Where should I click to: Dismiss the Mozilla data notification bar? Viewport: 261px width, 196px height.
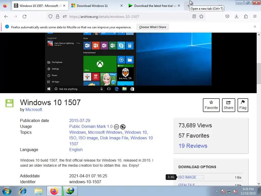coord(255,27)
